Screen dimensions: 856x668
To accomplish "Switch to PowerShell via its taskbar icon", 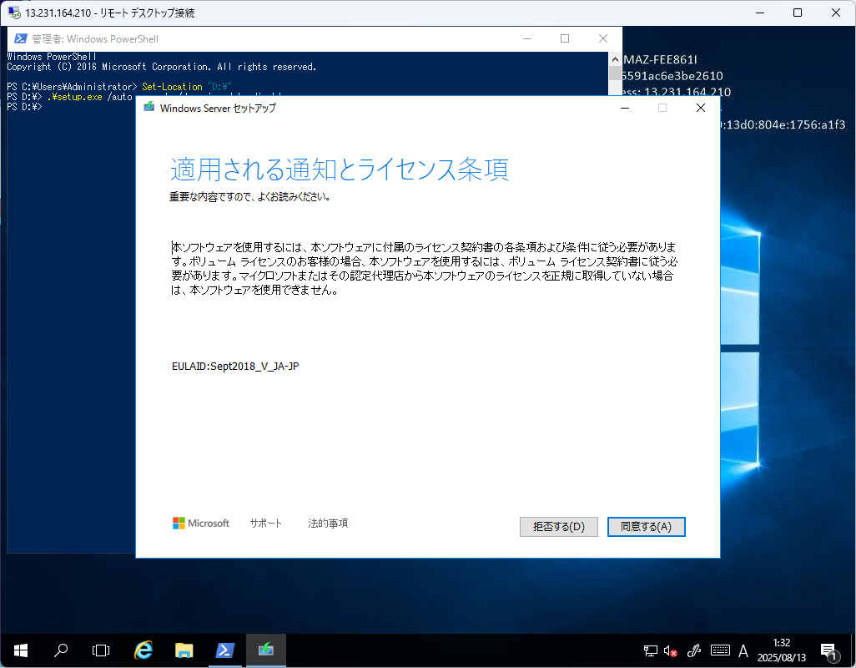I will pyautogui.click(x=225, y=650).
